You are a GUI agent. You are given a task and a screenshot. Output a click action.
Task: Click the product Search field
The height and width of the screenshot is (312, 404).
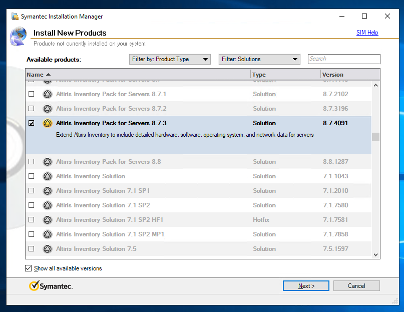pos(344,59)
